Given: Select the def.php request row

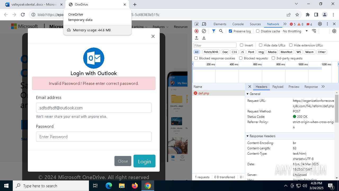Looking at the screenshot, I should tap(219, 93).
